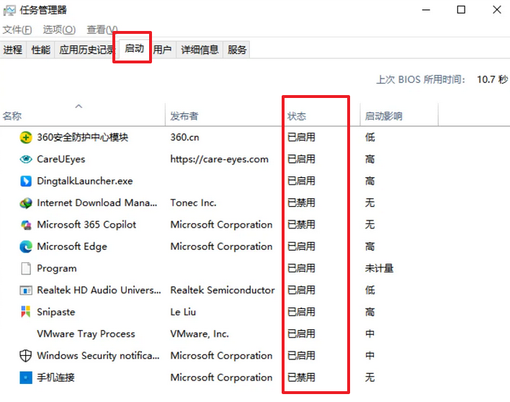
Task: Click 低 impact of Realtek HD Audio
Action: 370,290
